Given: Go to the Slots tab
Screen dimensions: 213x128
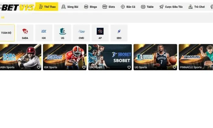Looking at the screenshot, I should click(x=109, y=7).
